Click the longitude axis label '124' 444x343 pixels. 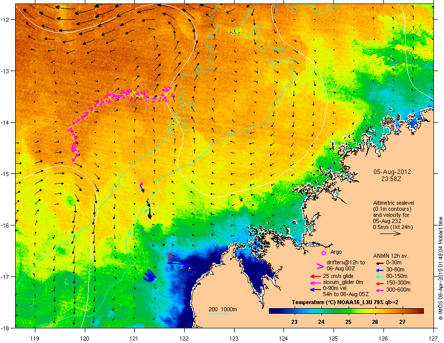point(284,338)
